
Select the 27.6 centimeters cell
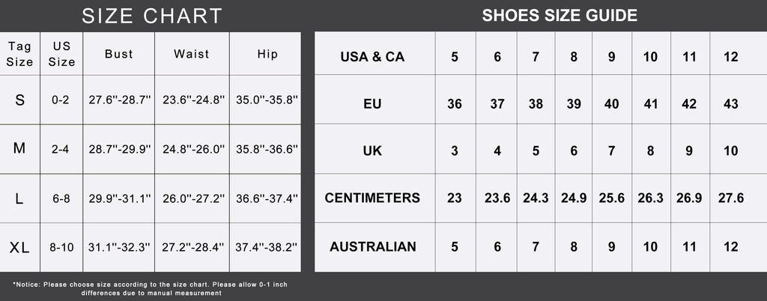731,198
